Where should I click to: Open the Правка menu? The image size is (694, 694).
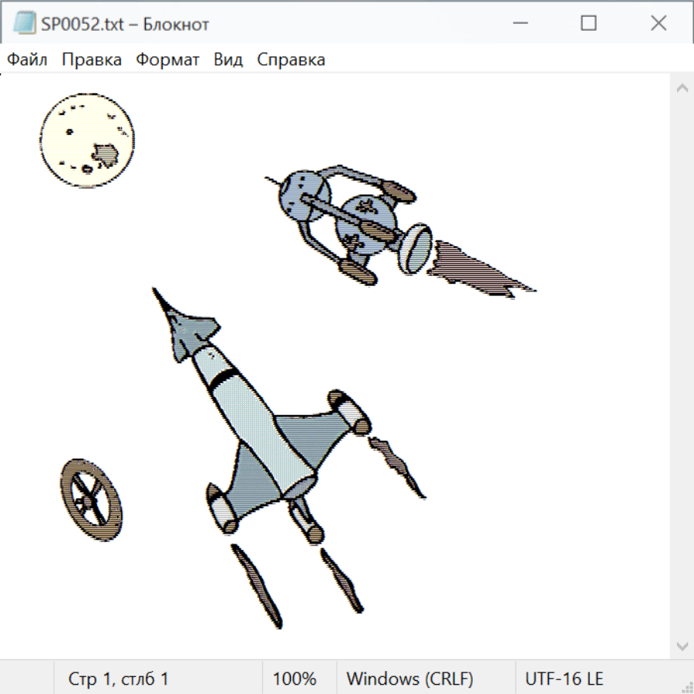(92, 60)
